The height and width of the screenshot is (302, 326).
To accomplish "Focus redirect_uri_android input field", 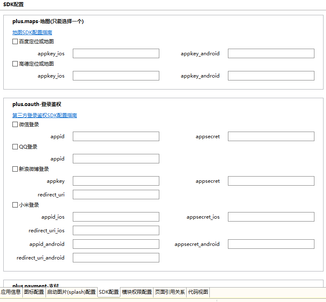I will pos(116,257).
